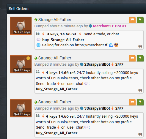This screenshot has height=139, width=146.
Task: Open 3ScrapyardBot 24/7 user profile
Action: [x=104, y=108]
